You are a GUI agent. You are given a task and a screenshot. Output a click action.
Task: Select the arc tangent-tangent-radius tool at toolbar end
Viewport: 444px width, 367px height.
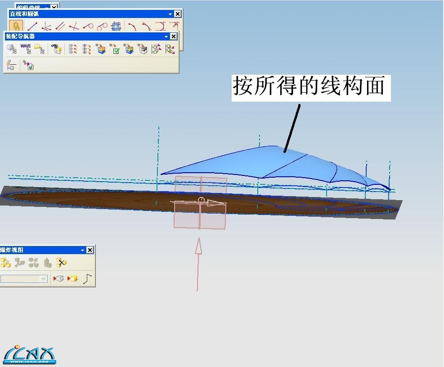(175, 27)
